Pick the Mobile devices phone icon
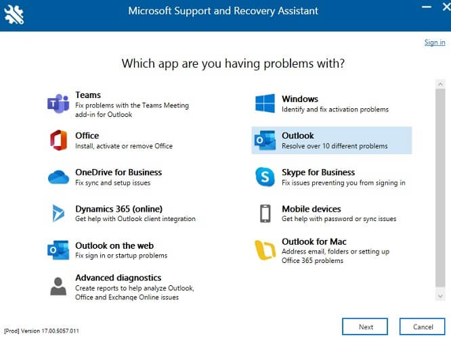 pyautogui.click(x=265, y=214)
